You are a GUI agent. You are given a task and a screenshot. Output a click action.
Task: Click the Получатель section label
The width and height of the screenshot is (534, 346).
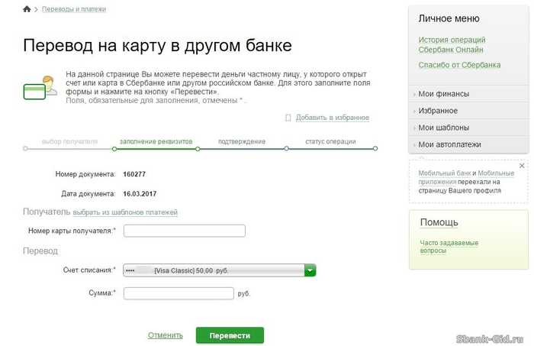pyautogui.click(x=47, y=212)
